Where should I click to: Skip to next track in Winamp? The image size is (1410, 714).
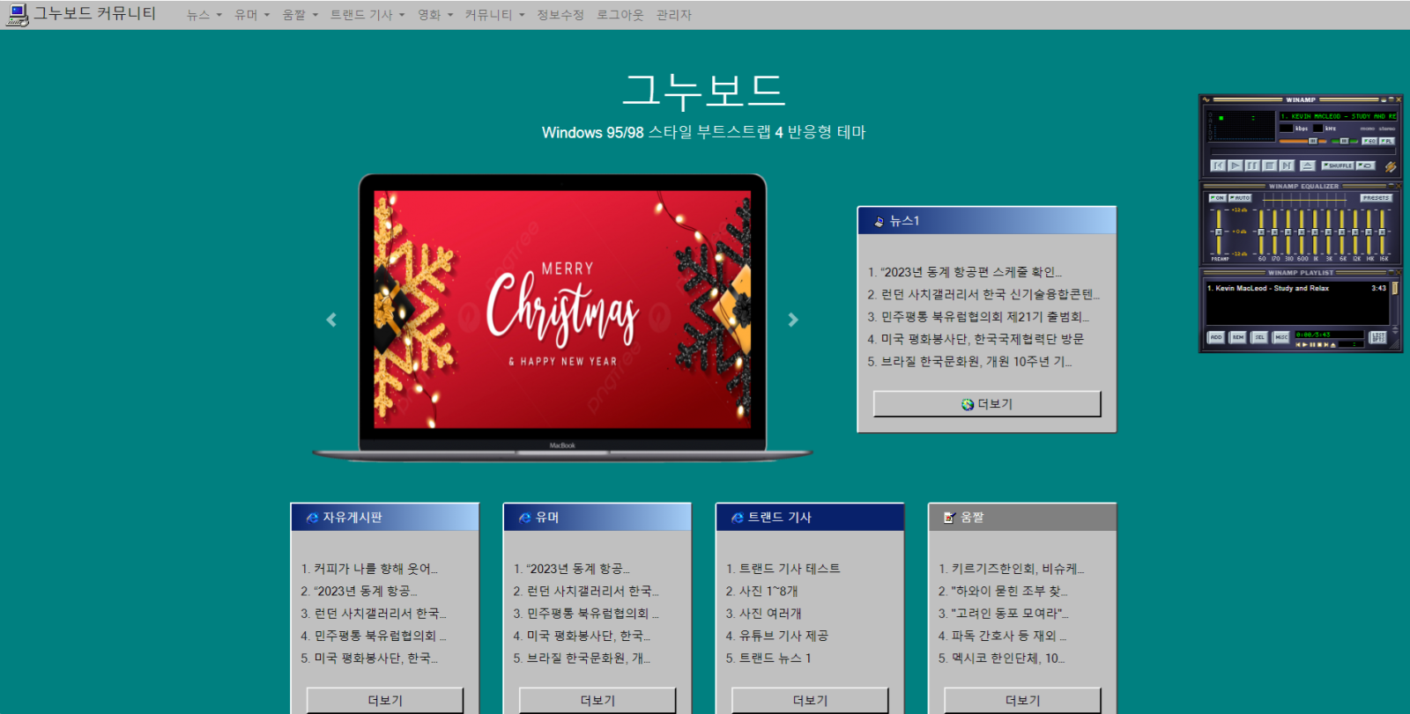click(x=1287, y=166)
